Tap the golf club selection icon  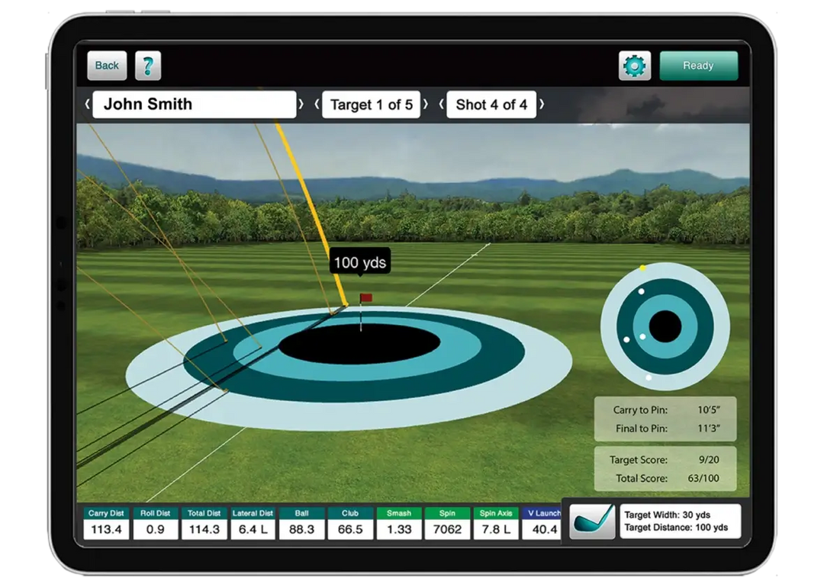(592, 521)
